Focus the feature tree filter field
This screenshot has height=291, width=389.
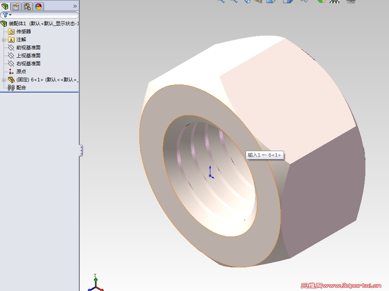[39, 15]
